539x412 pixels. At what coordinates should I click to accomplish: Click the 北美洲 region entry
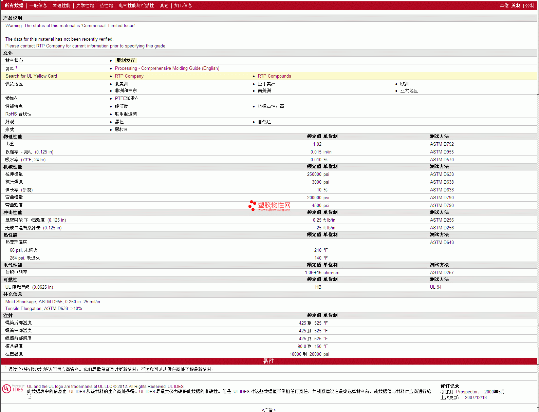122,84
